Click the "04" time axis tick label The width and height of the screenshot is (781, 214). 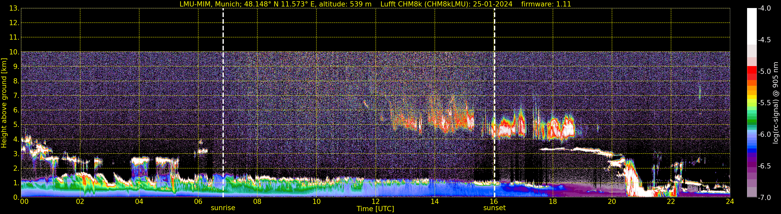(139, 202)
